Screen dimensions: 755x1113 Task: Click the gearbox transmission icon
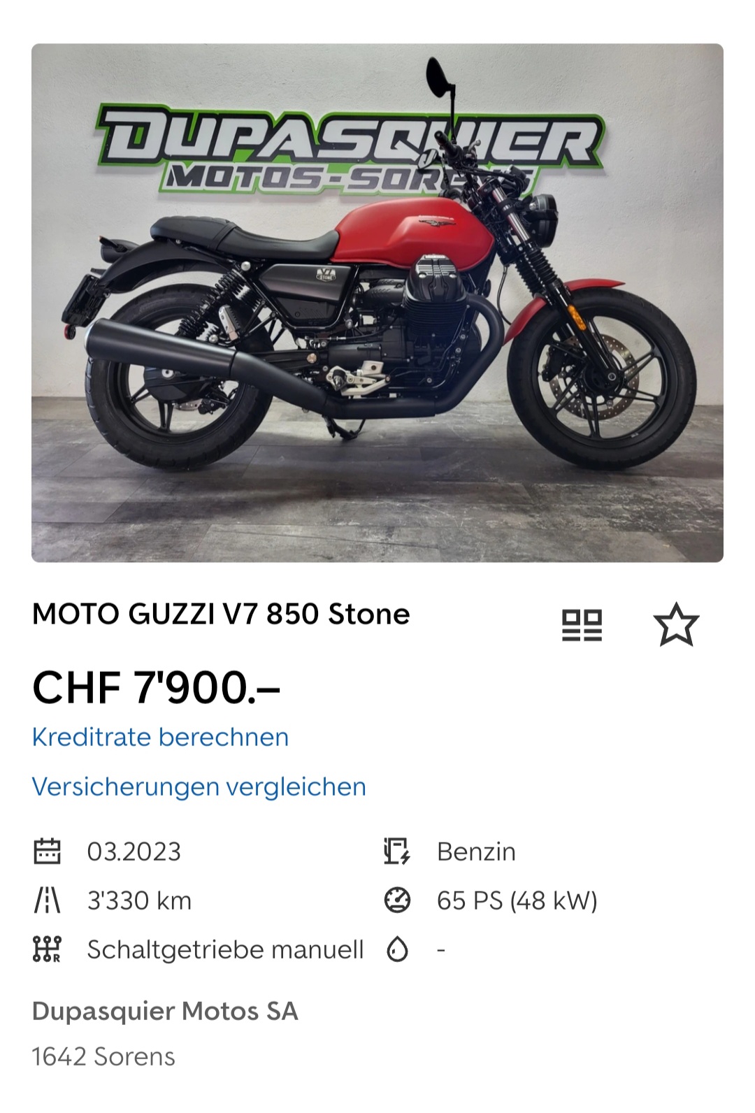pyautogui.click(x=48, y=949)
